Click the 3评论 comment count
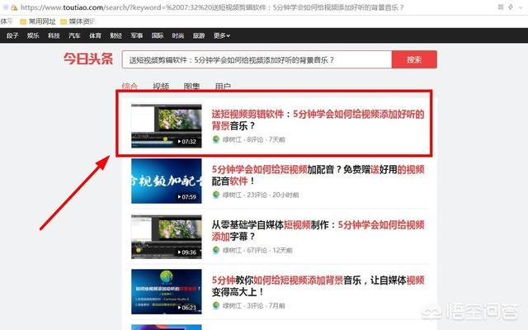 (255, 305)
